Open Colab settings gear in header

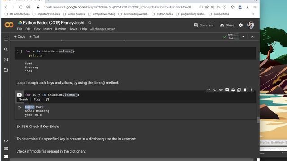[x=241, y=25]
